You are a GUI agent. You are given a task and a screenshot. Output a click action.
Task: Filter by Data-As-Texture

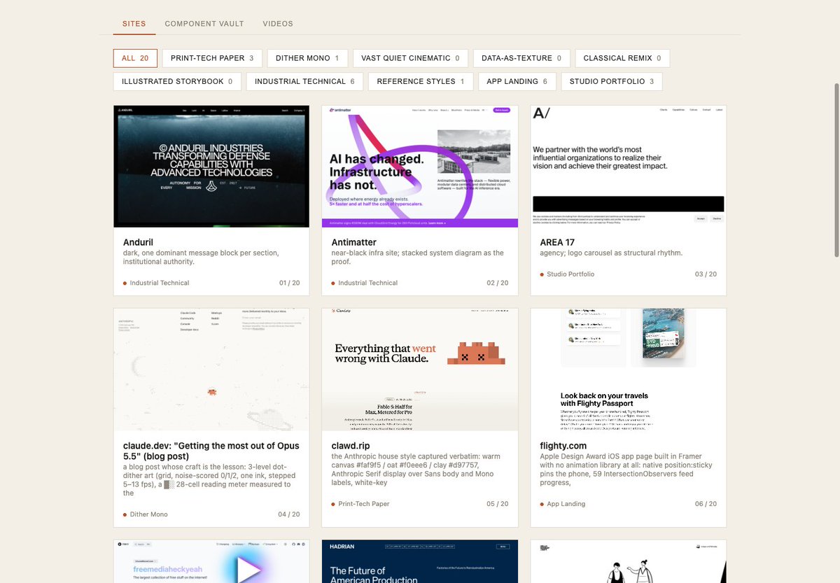(521, 58)
